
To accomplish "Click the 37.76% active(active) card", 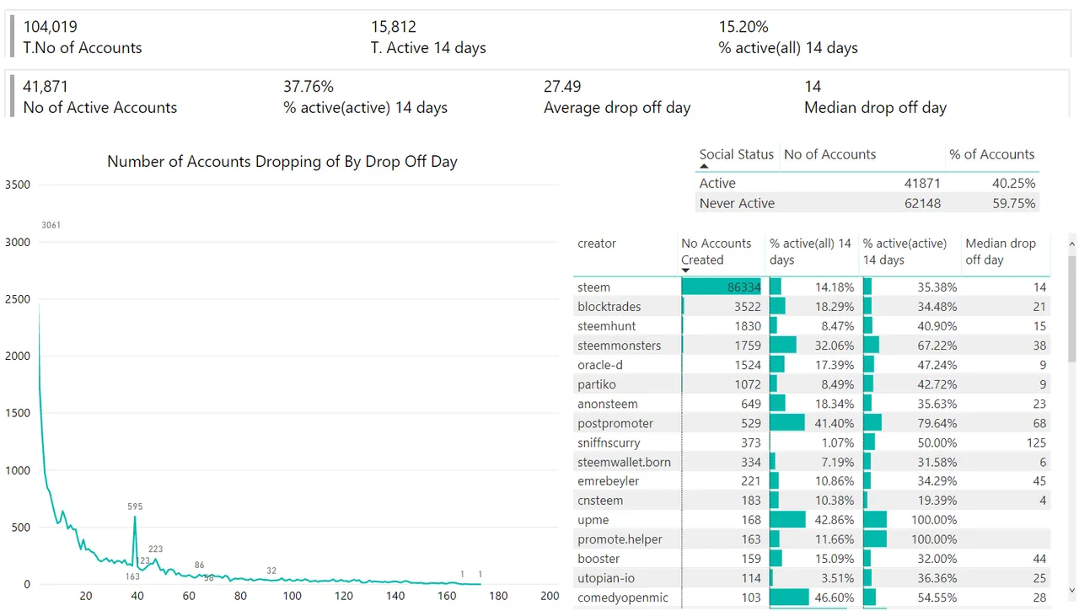I will [x=365, y=97].
